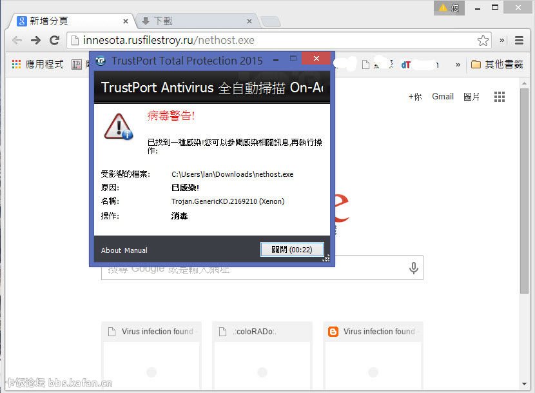Maximize the TrustPort Total Protection dialog
The height and width of the screenshot is (393, 535).
(x=293, y=58)
